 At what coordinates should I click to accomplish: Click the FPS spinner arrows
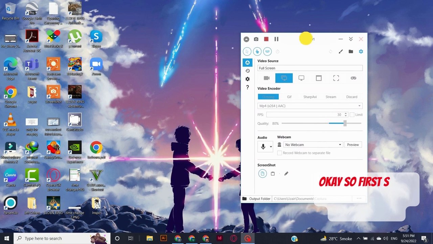click(345, 115)
